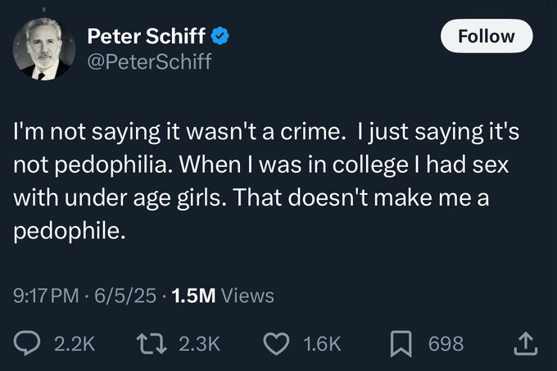Viewport: 557px width, 371px height.
Task: Click the reply speech bubble icon
Action: coord(27,343)
